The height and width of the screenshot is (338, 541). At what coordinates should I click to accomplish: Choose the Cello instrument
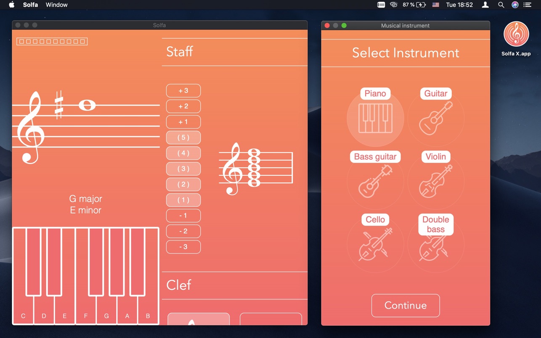point(375,244)
